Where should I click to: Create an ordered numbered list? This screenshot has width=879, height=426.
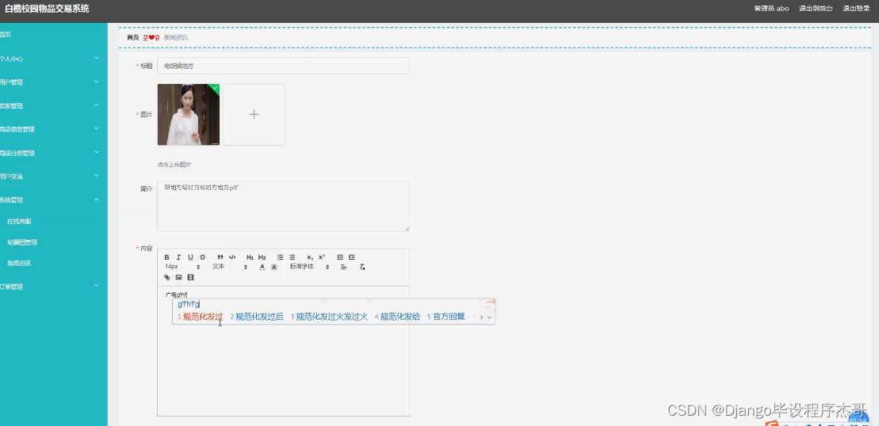280,257
